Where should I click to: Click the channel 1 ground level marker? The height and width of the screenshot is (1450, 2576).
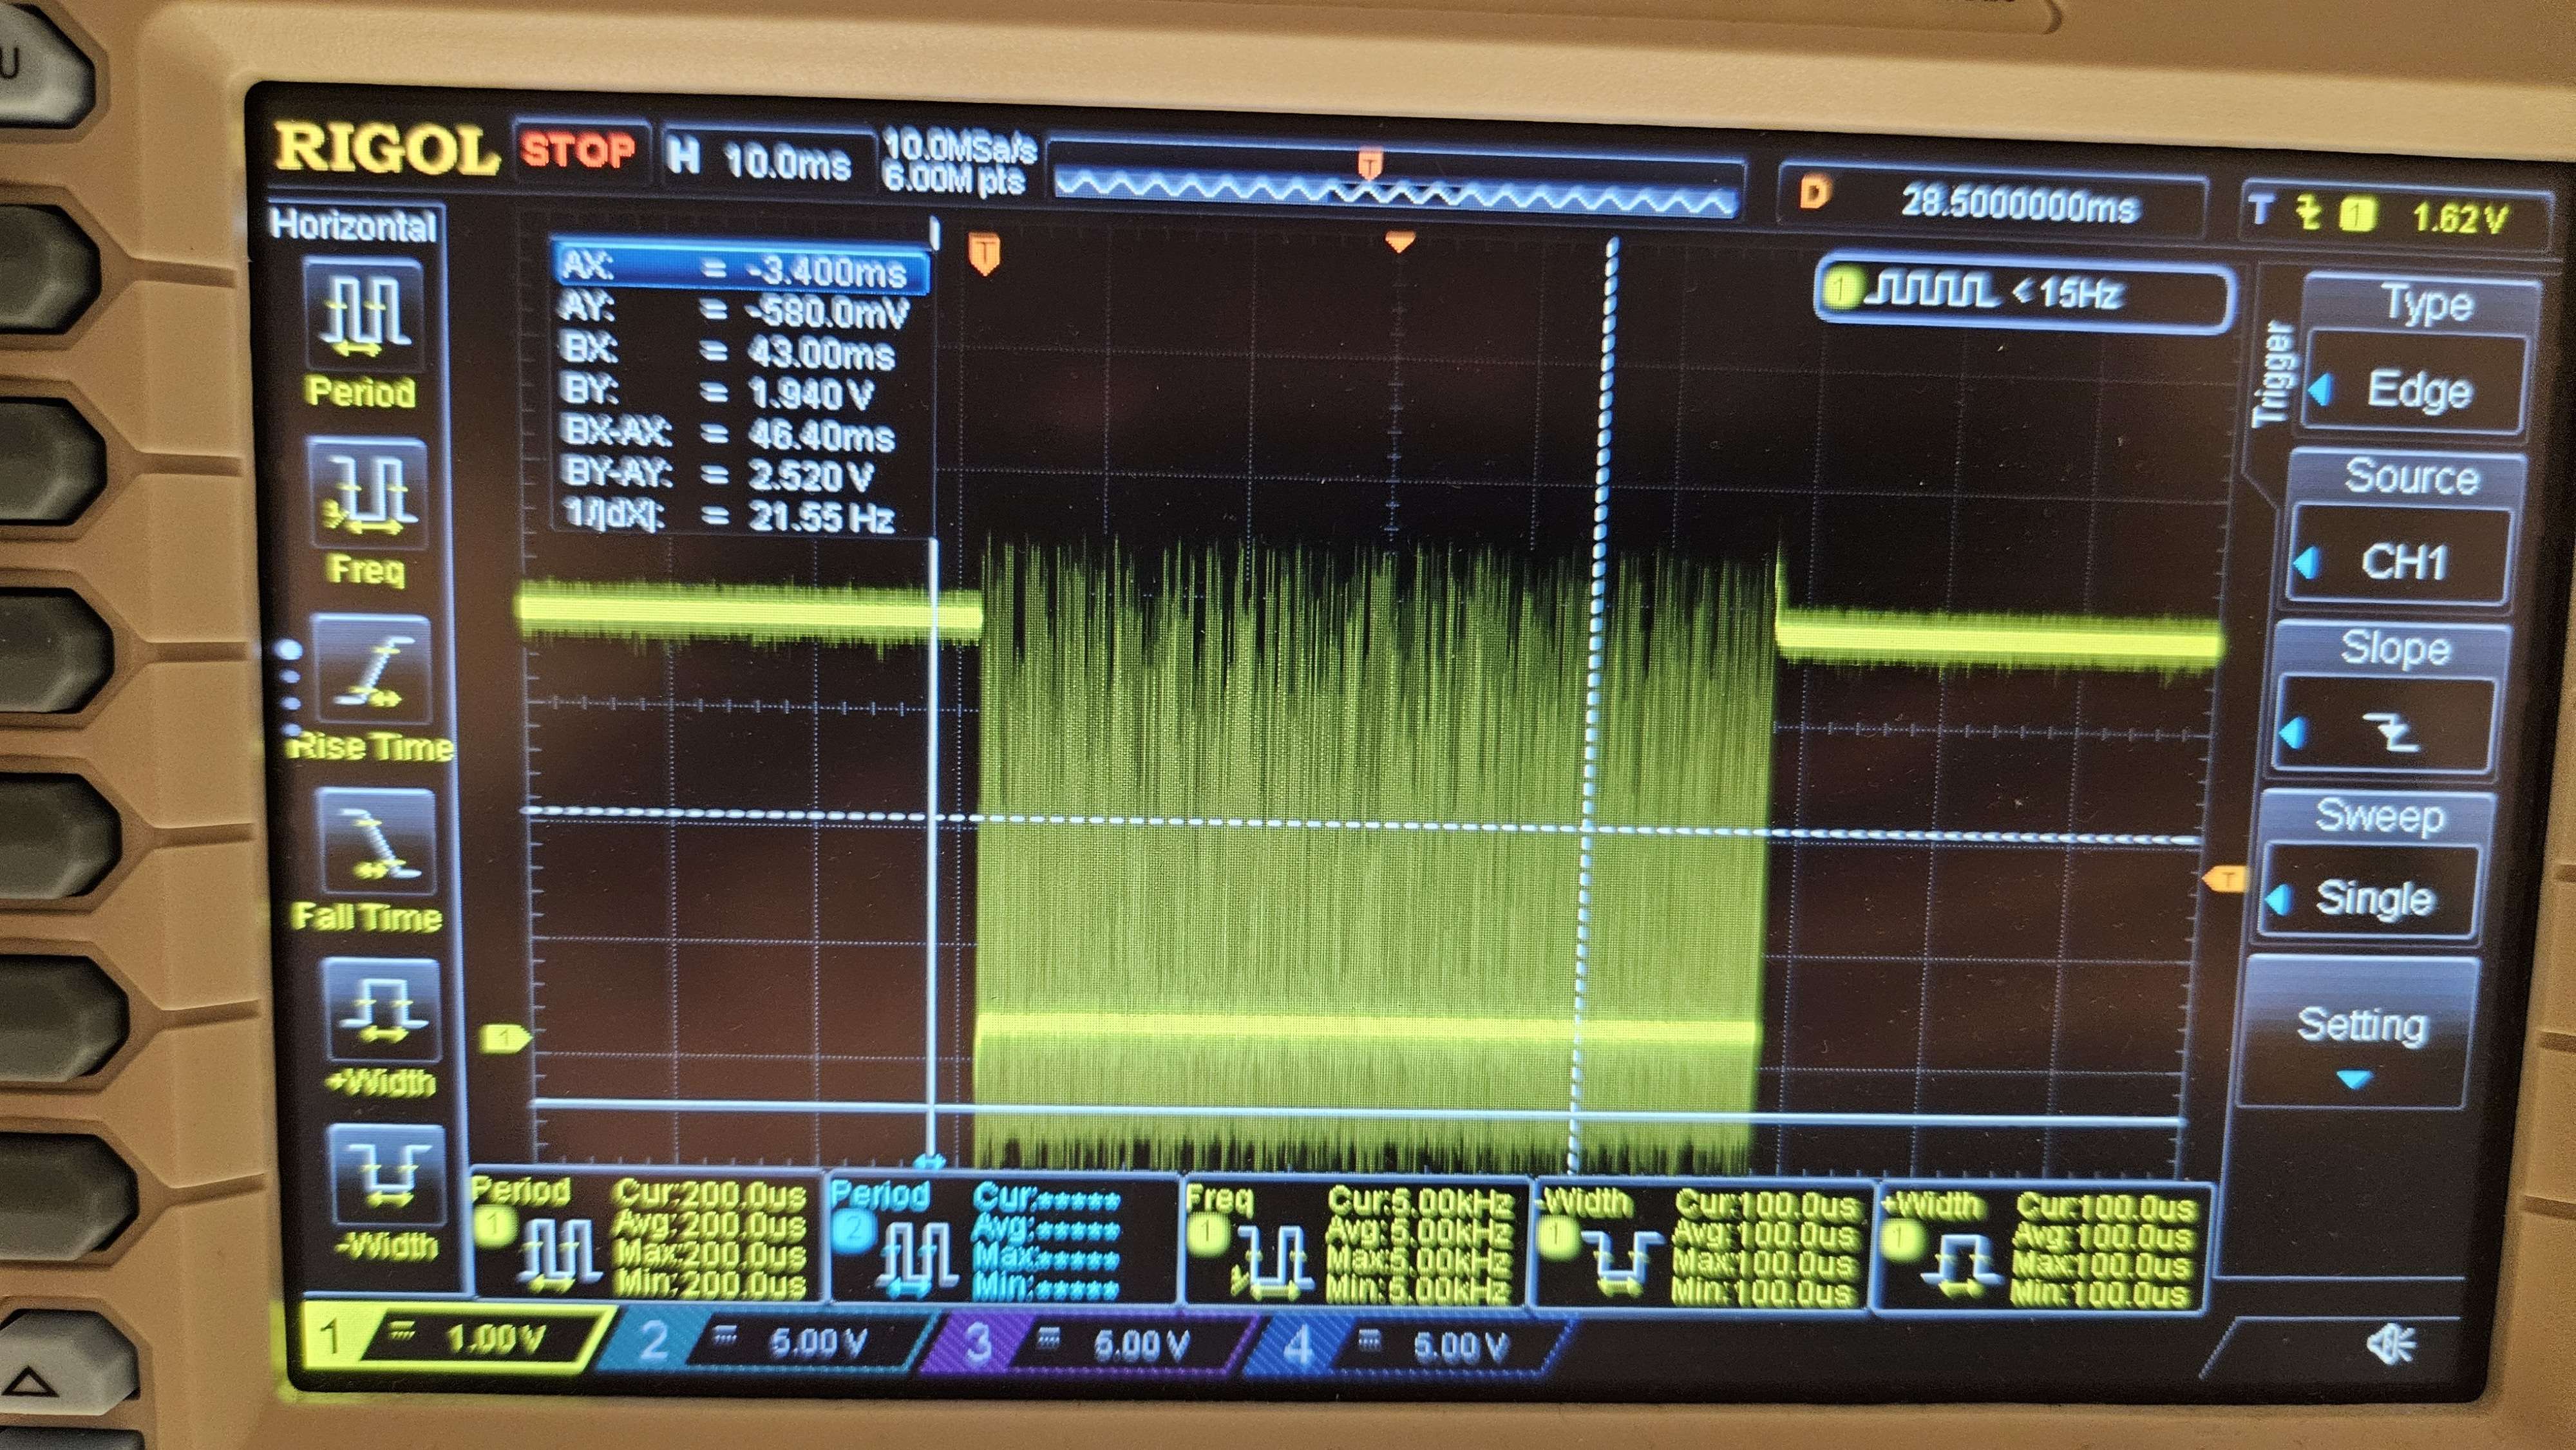506,1038
